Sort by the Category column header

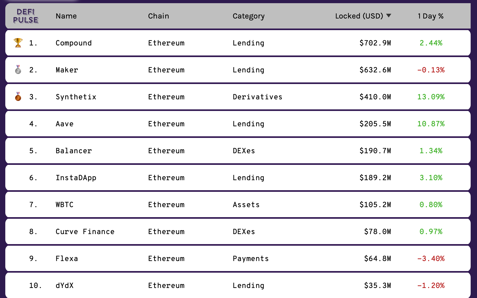point(248,16)
